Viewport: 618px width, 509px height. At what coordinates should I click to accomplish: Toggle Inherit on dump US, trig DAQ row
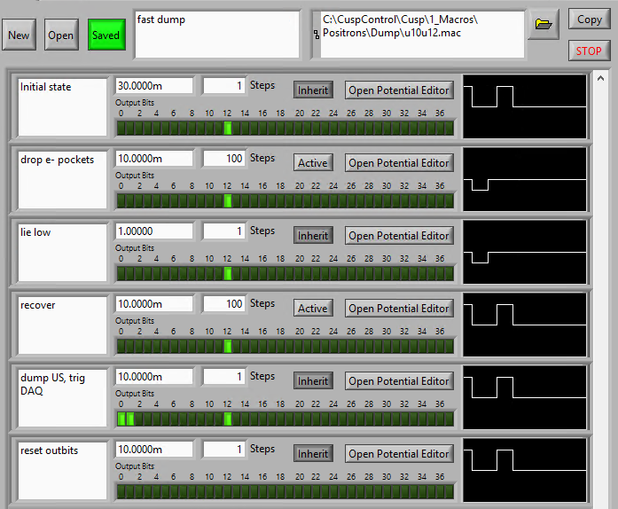[313, 381]
